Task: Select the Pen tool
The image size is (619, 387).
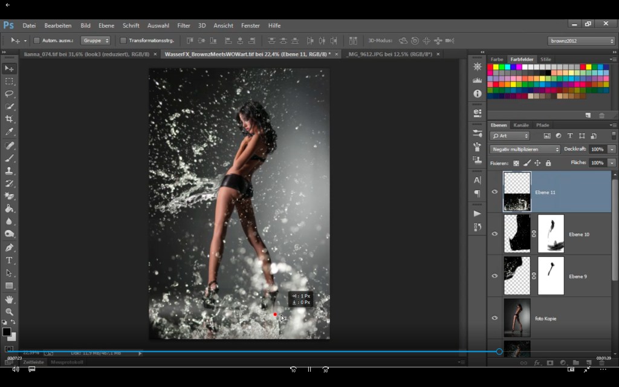Action: click(x=9, y=247)
